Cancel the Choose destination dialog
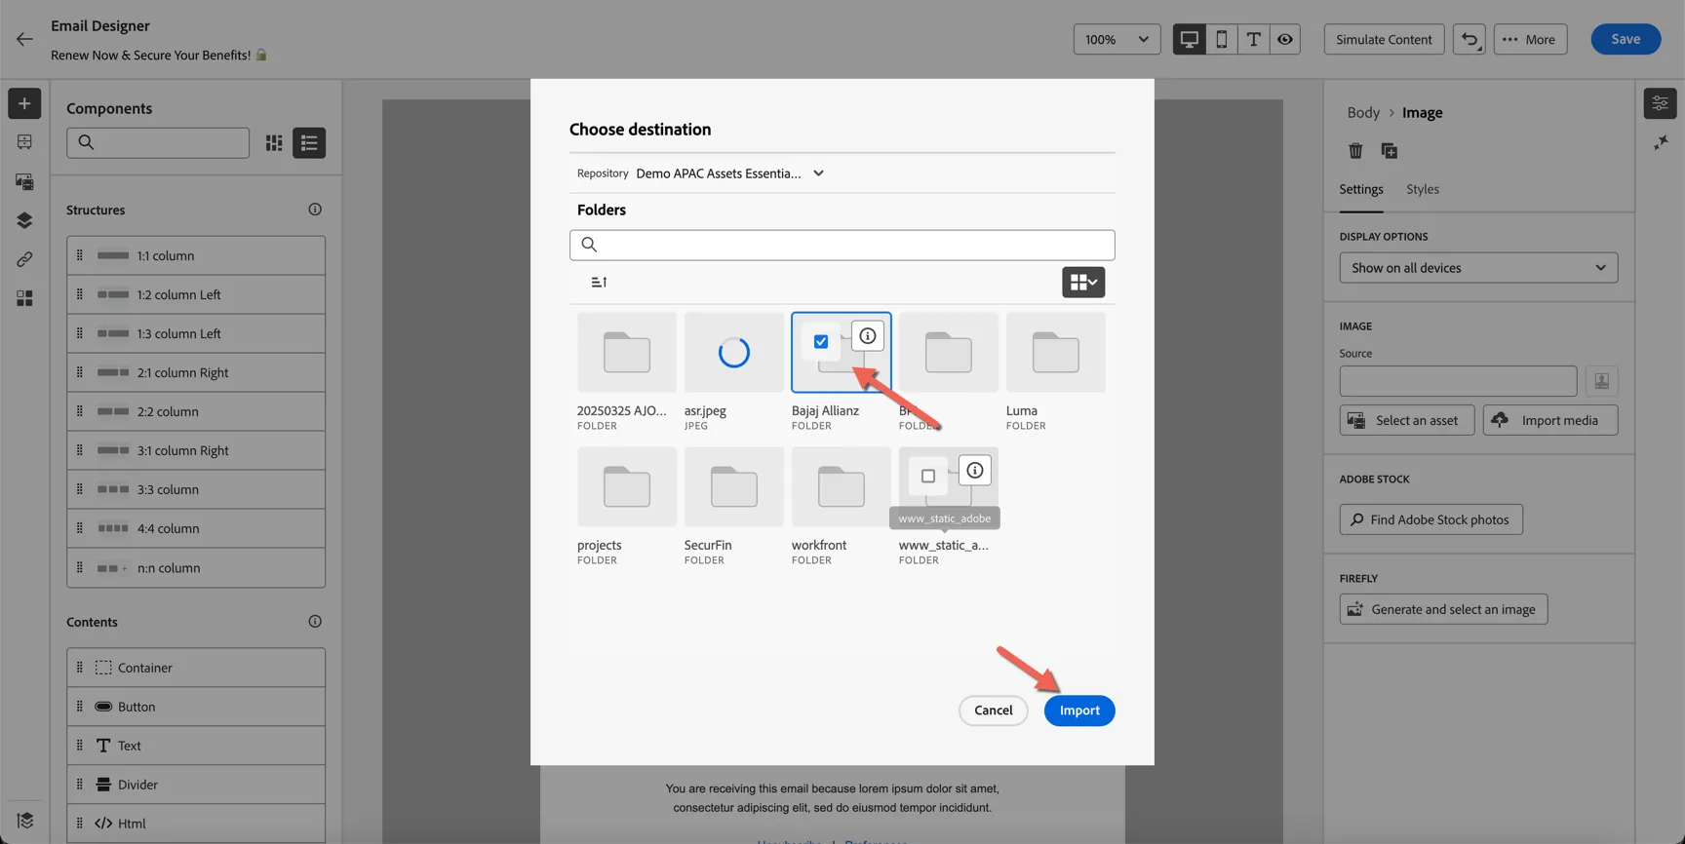The image size is (1685, 844). pos(993,710)
